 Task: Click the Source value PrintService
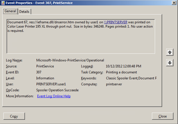click(45, 66)
